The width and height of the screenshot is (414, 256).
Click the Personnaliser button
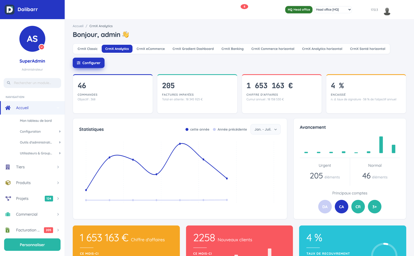tap(32, 245)
